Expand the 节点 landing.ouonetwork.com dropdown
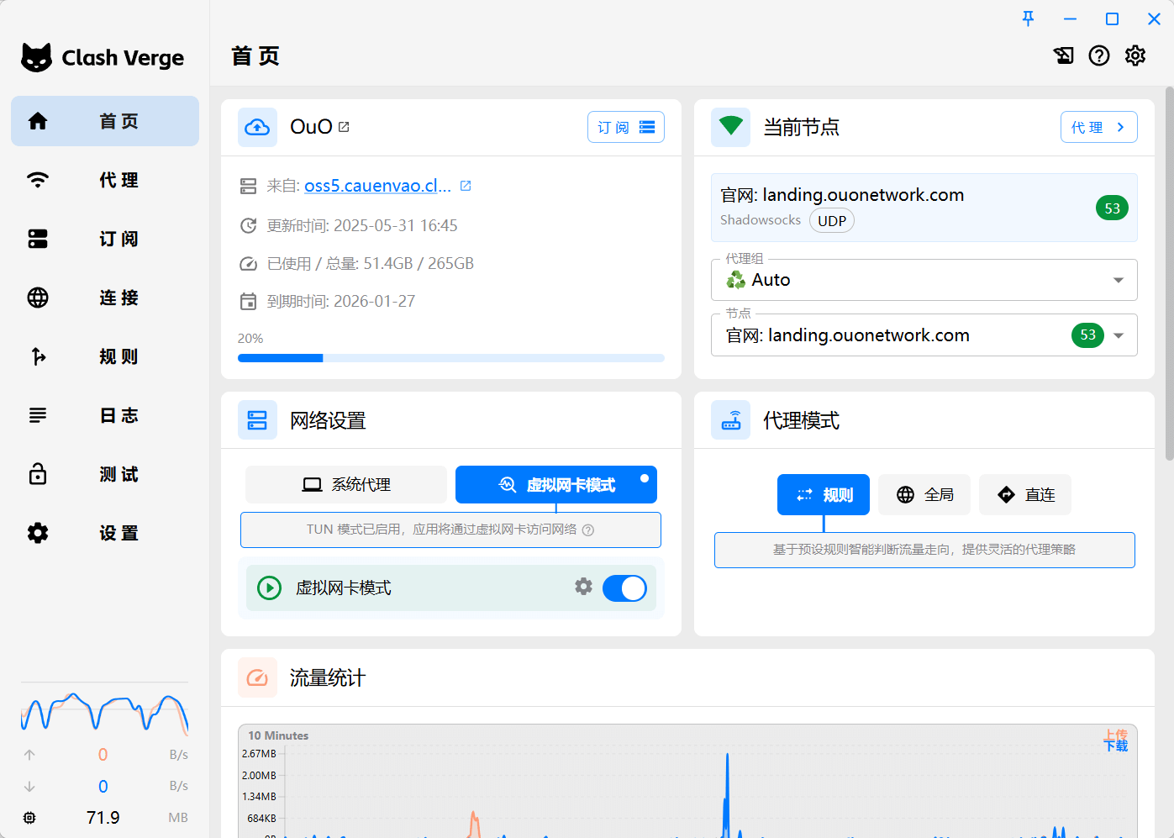 click(924, 335)
